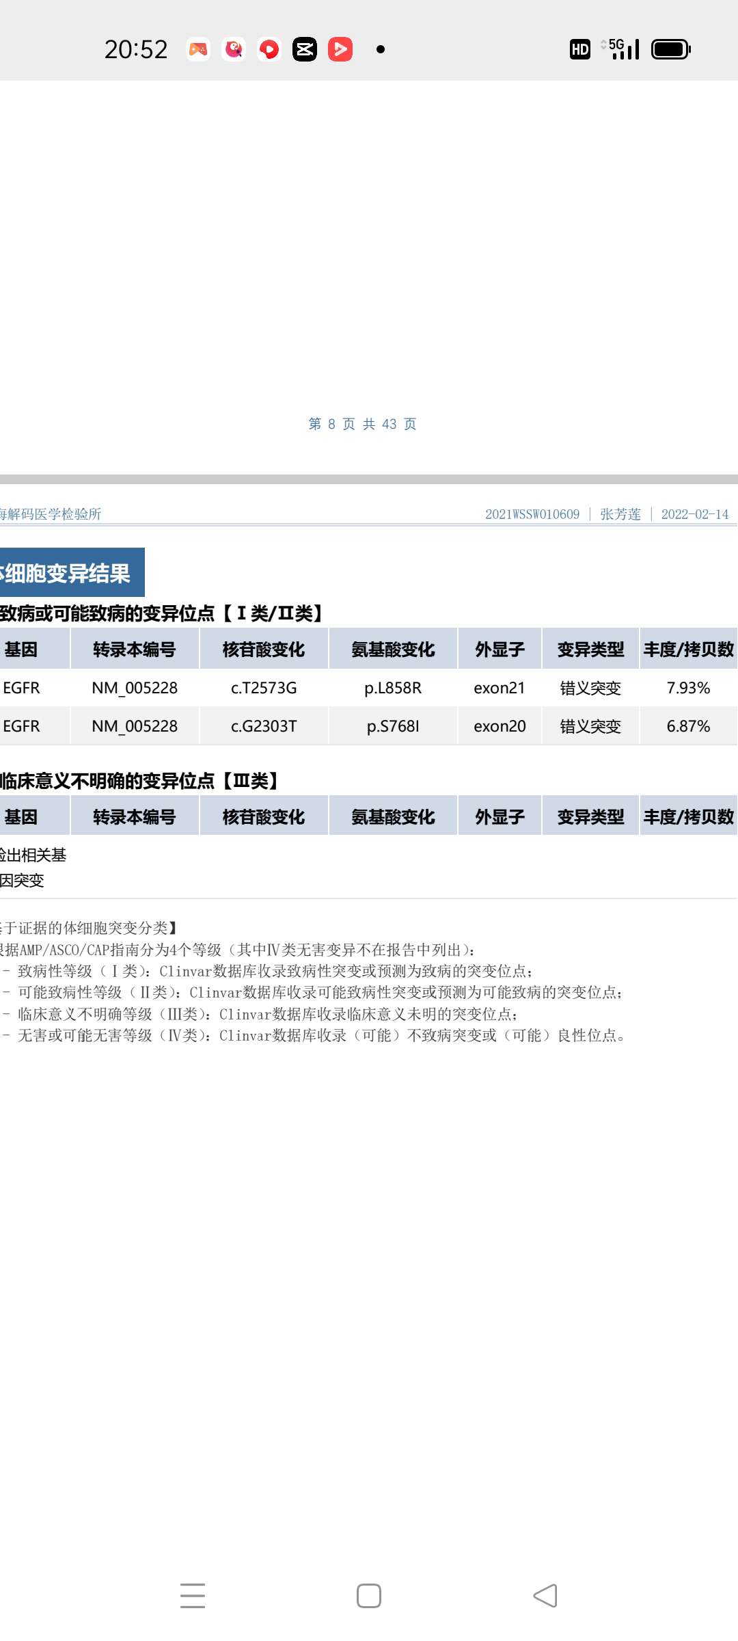Tap the battery icon in status bar
Viewport: 738px width, 1641px height.
(x=670, y=49)
